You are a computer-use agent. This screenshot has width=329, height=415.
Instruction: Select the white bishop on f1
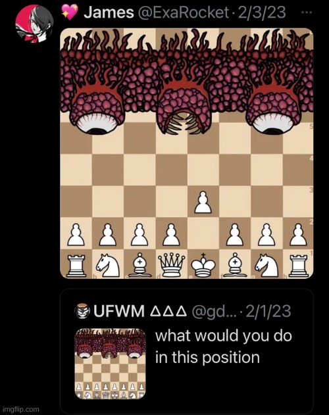(x=235, y=265)
